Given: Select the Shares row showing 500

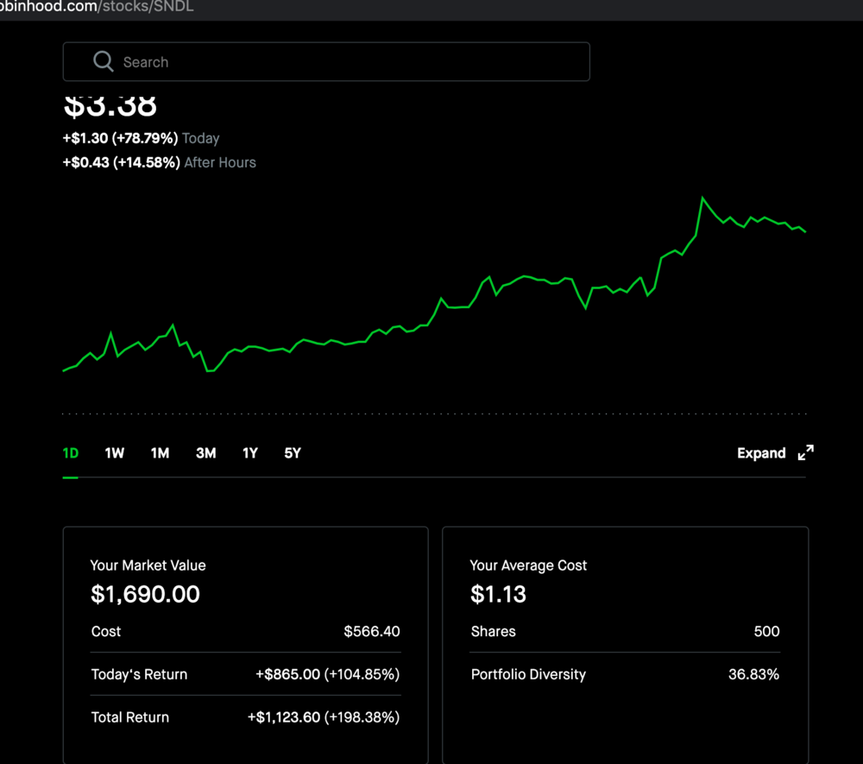Looking at the screenshot, I should tap(625, 631).
